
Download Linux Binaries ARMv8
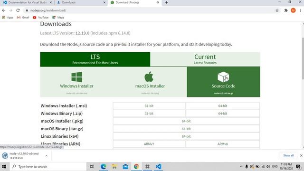click(223, 144)
